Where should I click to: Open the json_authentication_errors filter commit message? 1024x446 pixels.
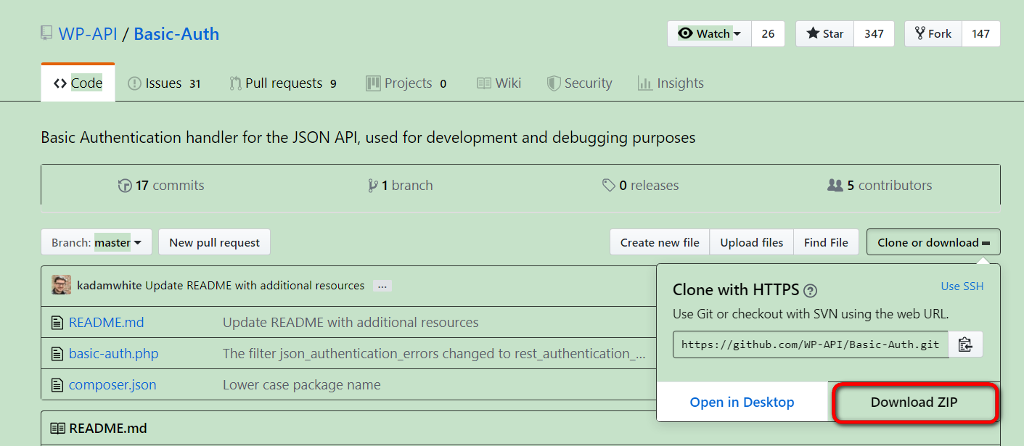(434, 354)
